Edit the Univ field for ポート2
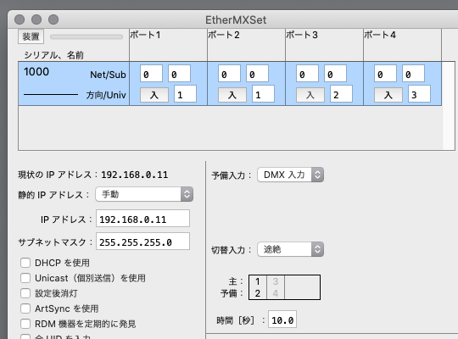The image size is (458, 339). [x=263, y=94]
